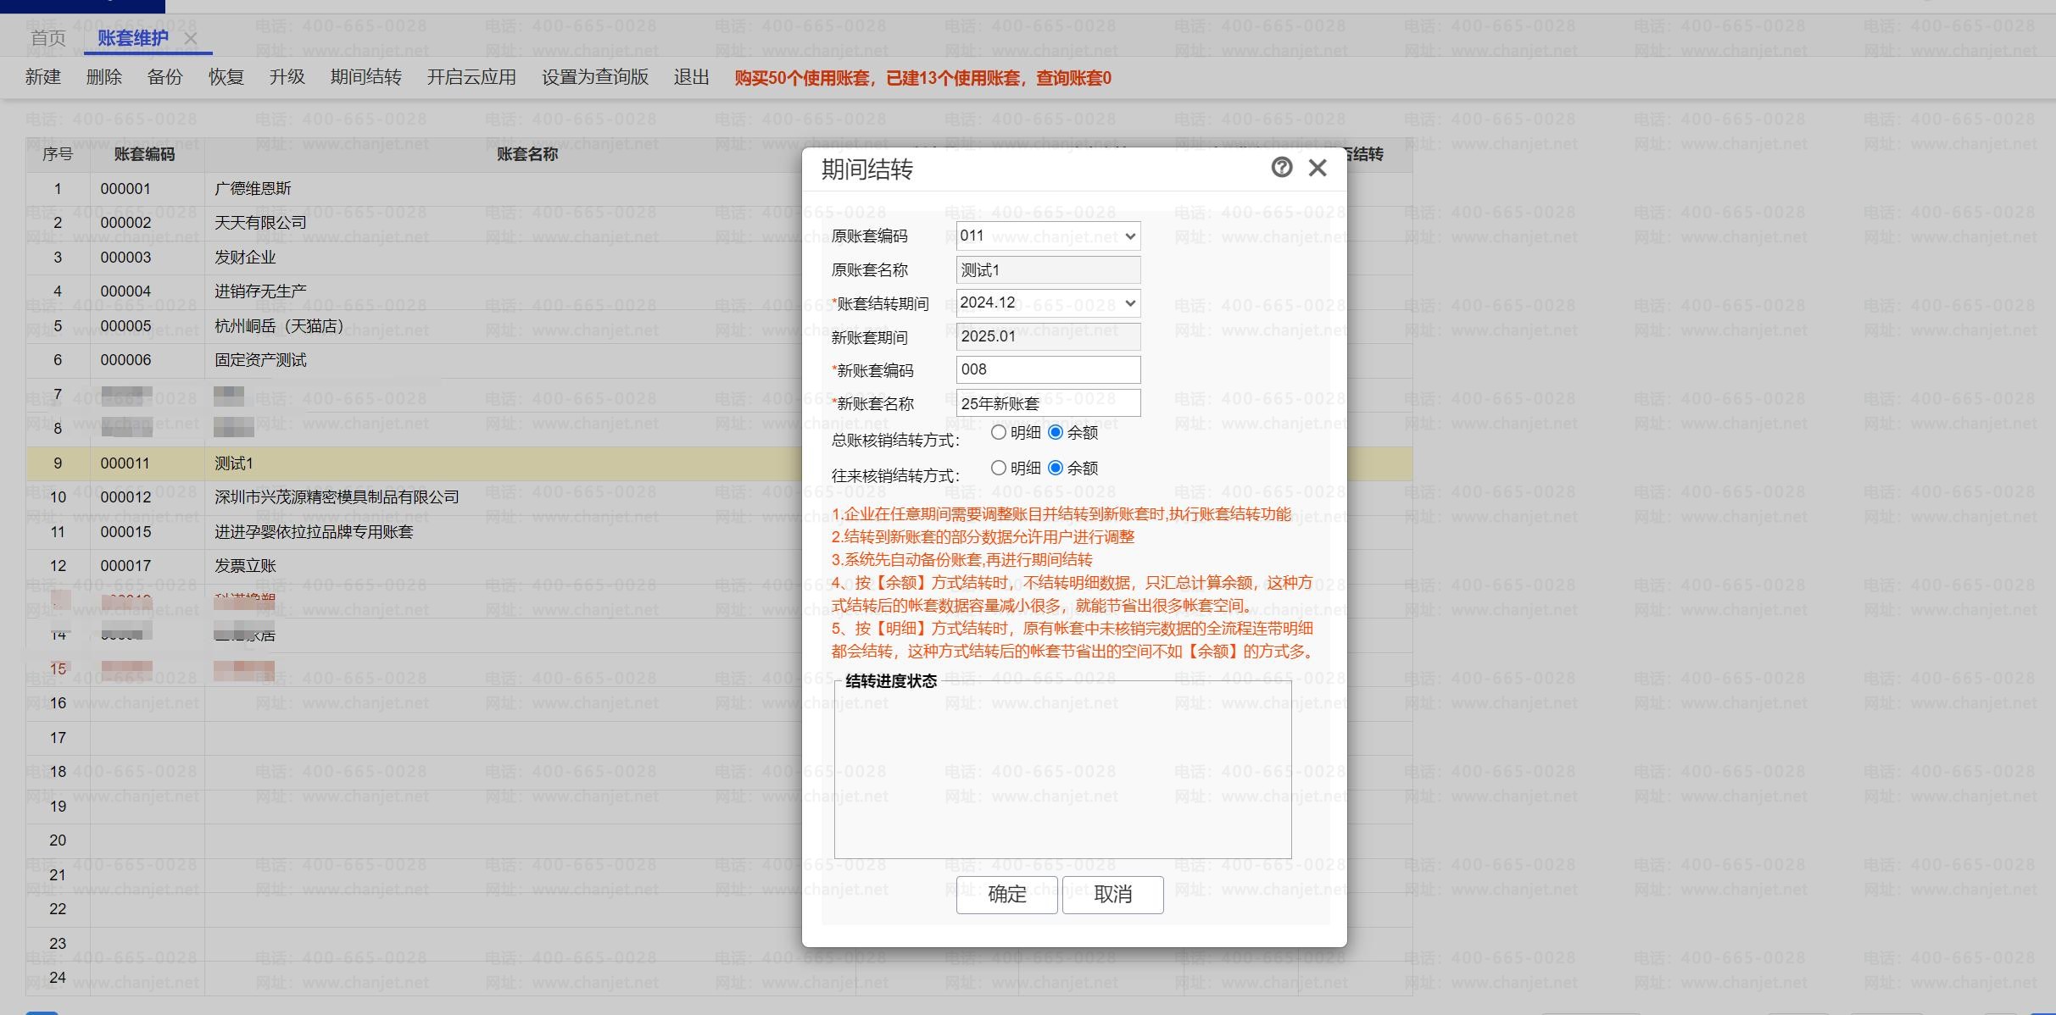Select 余额 for 总账核销结转方式

tap(1056, 433)
